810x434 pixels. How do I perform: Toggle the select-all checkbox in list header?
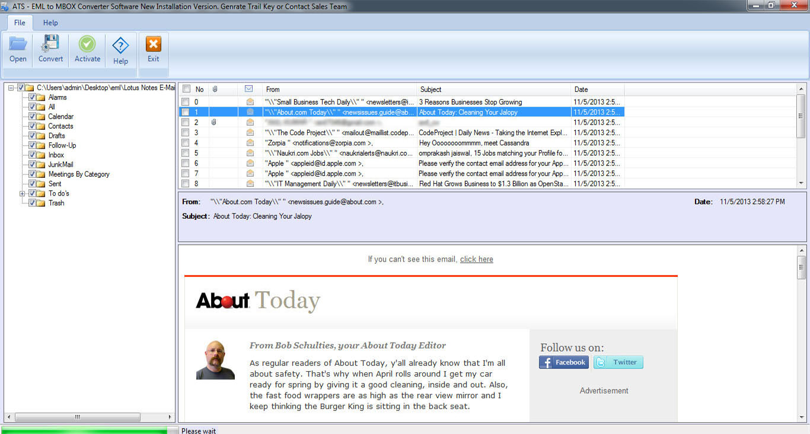point(186,89)
